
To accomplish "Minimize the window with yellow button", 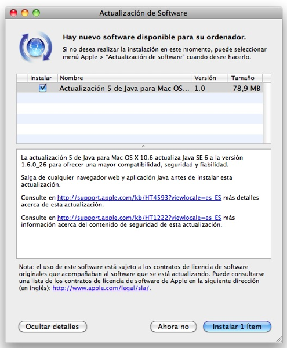I will (x=25, y=13).
